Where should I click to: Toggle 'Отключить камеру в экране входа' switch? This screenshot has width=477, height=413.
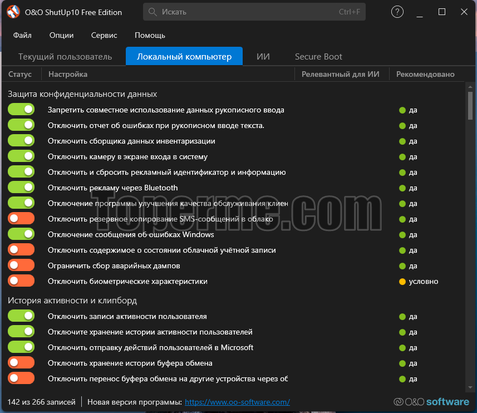(21, 156)
